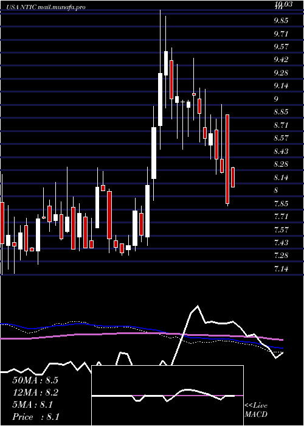The width and height of the screenshot is (304, 426).
Task: Select the 8.28 price axis label
Action: pyautogui.click(x=281, y=164)
